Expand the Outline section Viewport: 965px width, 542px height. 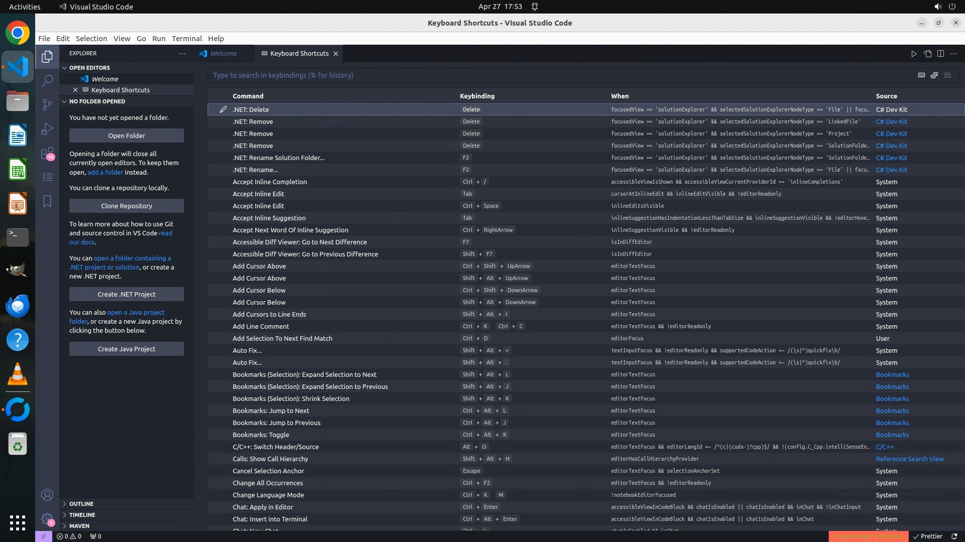pyautogui.click(x=81, y=504)
